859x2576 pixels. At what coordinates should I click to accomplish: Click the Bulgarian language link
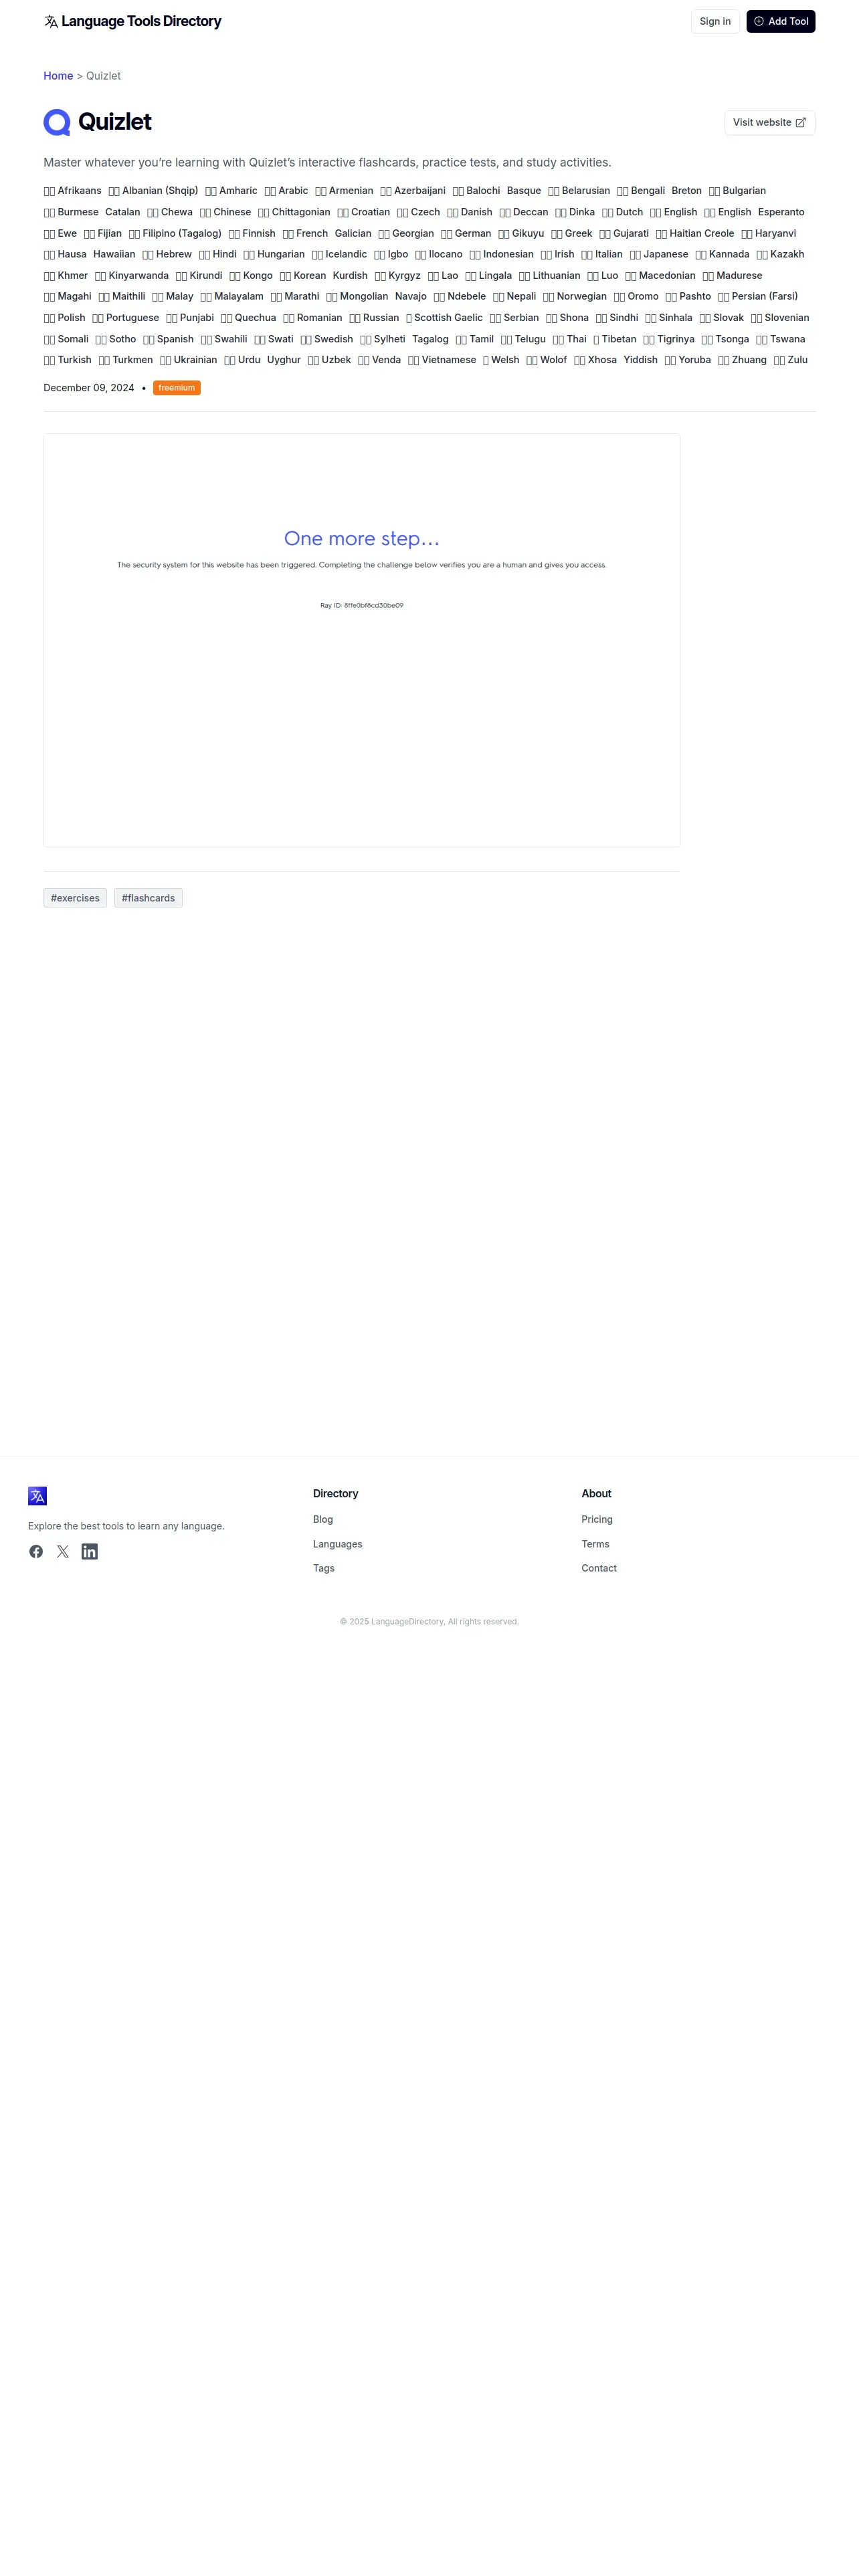pos(737,191)
